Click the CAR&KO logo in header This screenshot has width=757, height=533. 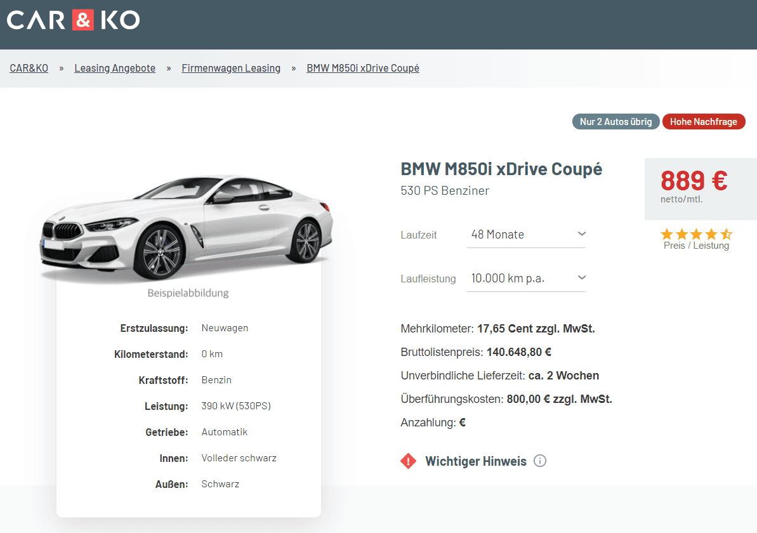(74, 20)
